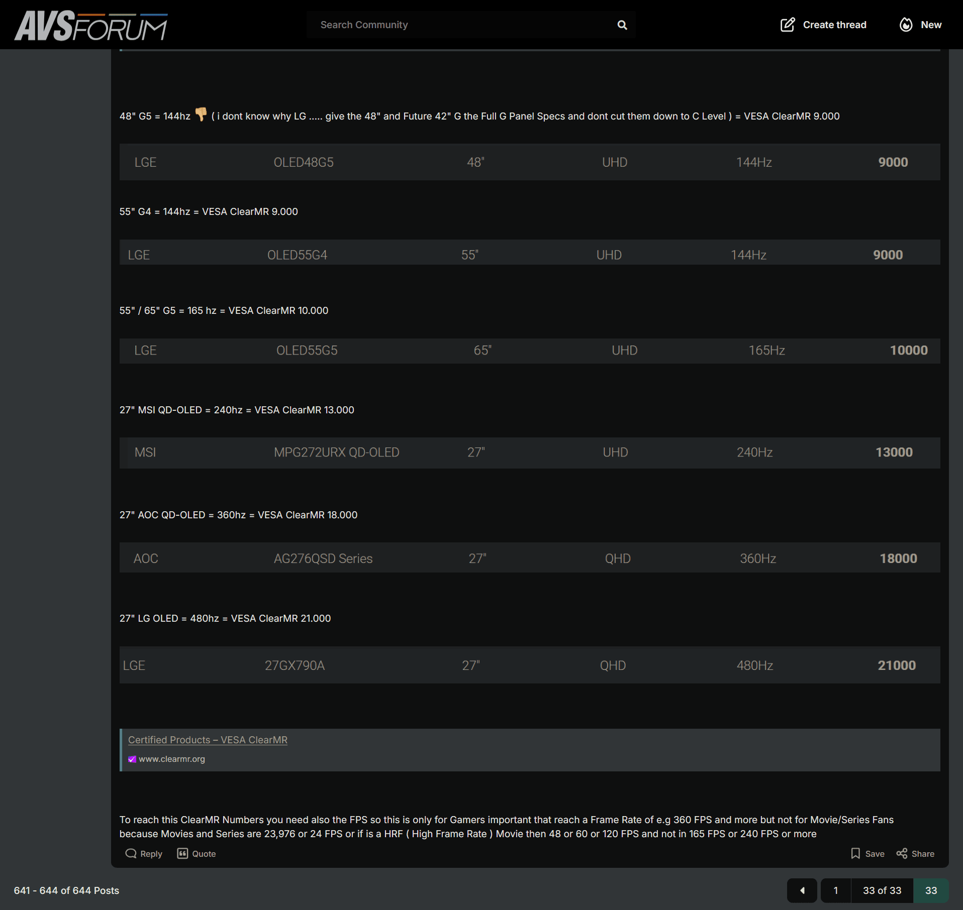Click the thumbs-down emoji in the post
The image size is (963, 910).
tap(201, 115)
